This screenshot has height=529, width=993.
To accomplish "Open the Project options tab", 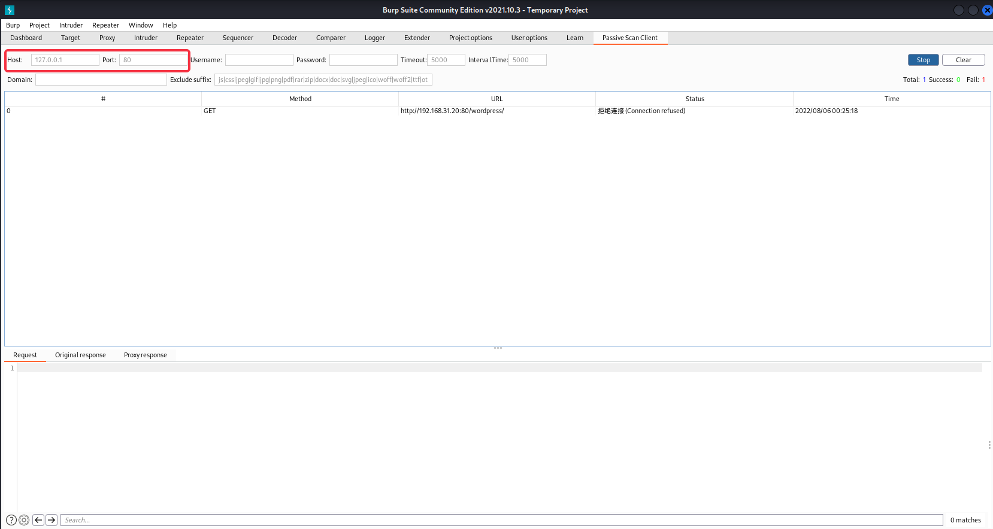I will 471,38.
